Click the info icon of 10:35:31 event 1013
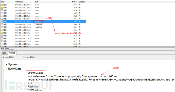175x92 pixels. pos(2,19)
